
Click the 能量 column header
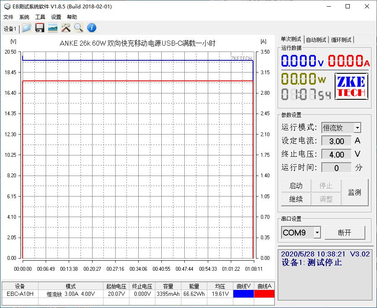coord(194,286)
